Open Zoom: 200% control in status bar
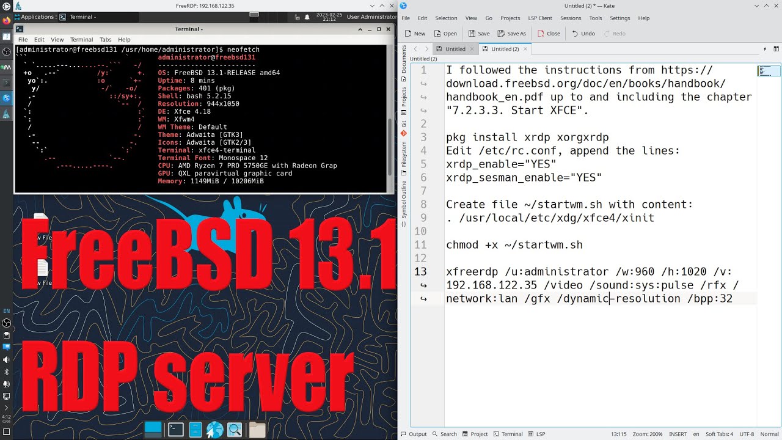 pyautogui.click(x=648, y=434)
